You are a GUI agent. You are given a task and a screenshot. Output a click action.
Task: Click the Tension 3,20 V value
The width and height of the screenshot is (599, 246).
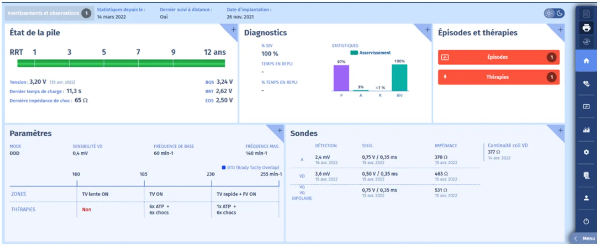coord(38,82)
